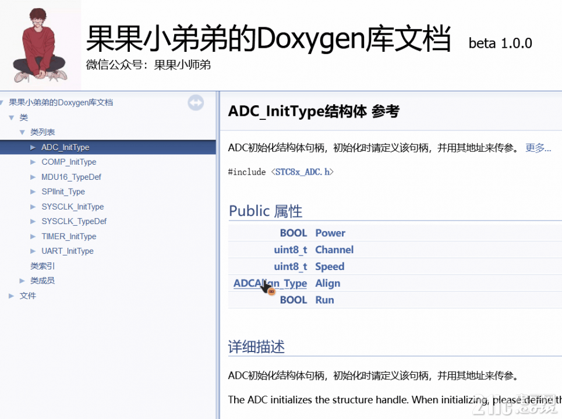The height and width of the screenshot is (419, 562).
Task: Open the Run member link
Action: click(x=325, y=300)
